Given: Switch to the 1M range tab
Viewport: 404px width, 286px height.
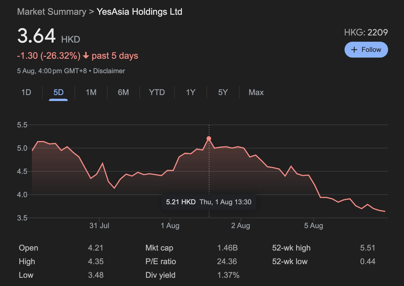Looking at the screenshot, I should pyautogui.click(x=91, y=92).
